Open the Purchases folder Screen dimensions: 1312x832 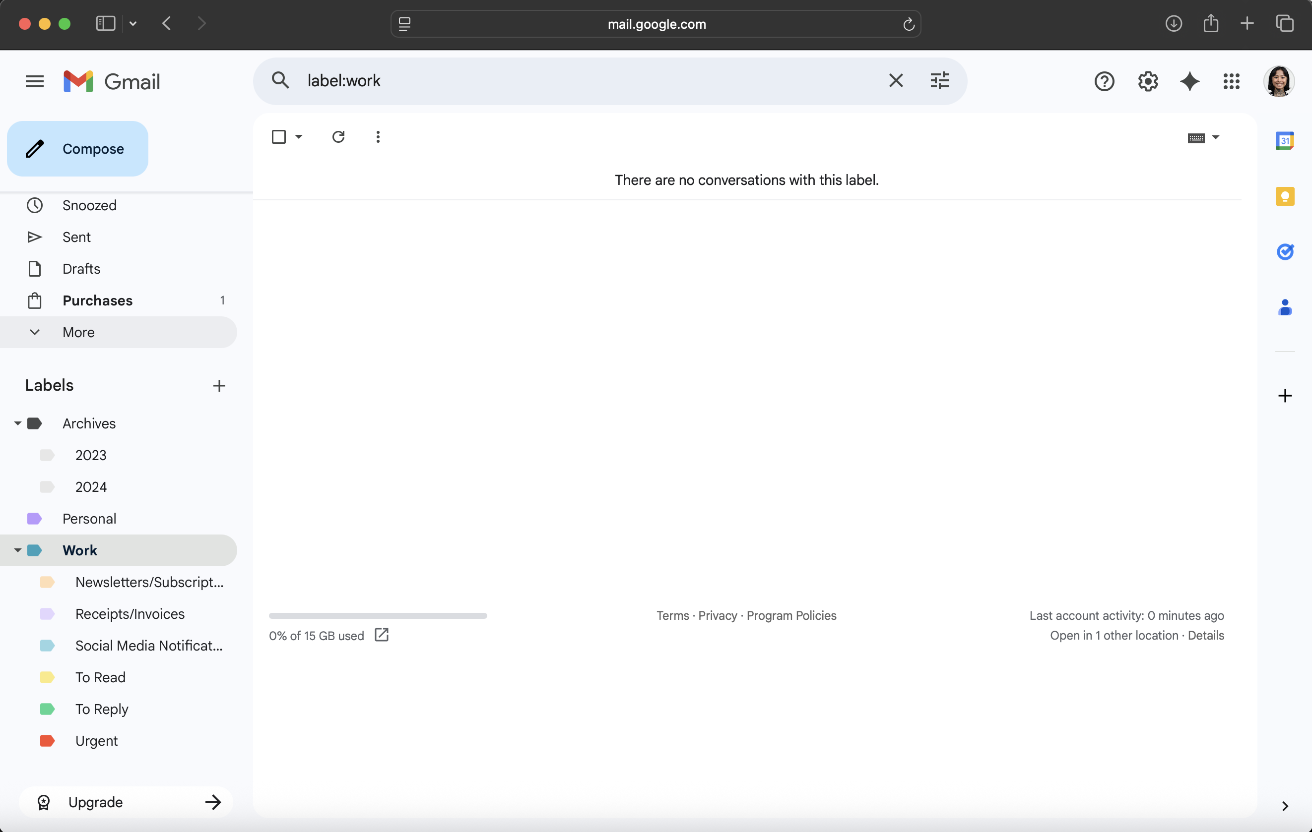click(x=97, y=300)
